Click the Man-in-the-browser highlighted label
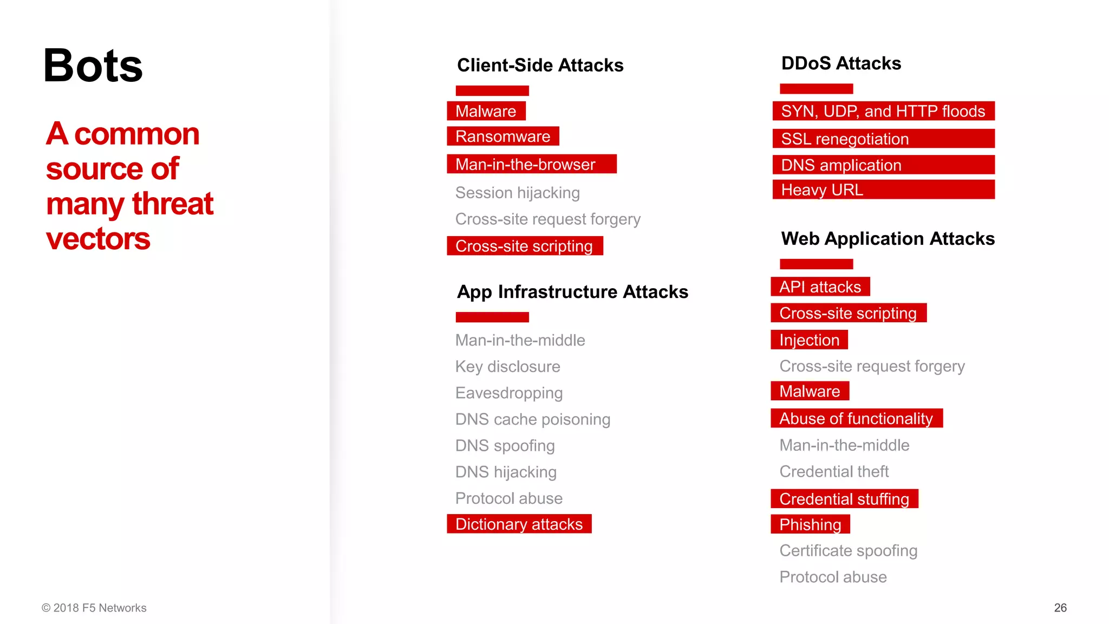 coord(531,164)
